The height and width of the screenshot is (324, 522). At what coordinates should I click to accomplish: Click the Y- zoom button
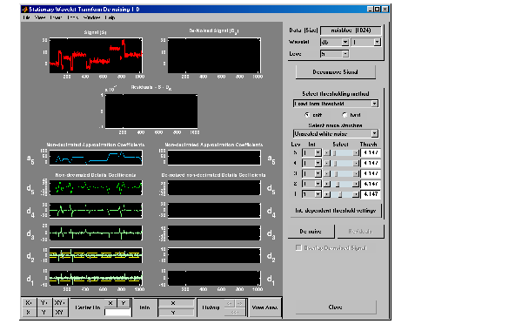tap(44, 313)
